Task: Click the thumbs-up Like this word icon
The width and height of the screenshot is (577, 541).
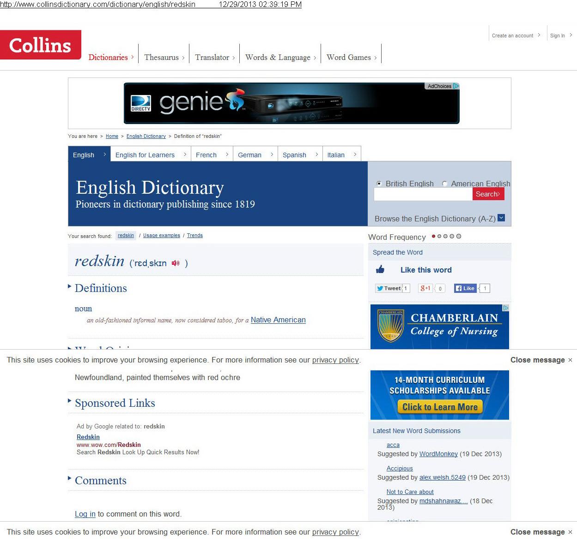Action: [380, 269]
